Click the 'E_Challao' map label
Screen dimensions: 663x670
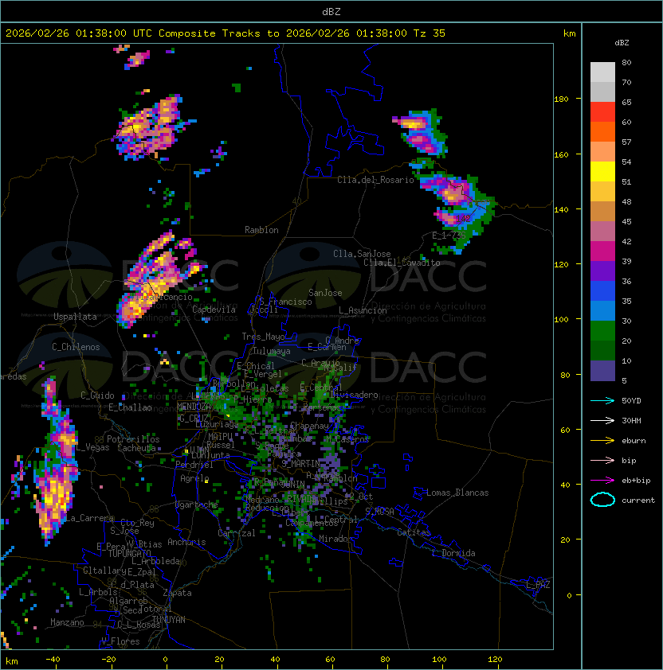(130, 407)
